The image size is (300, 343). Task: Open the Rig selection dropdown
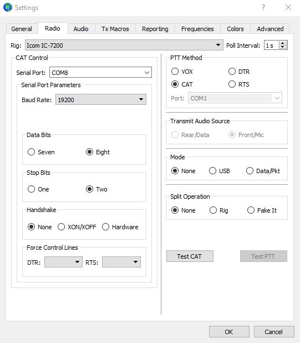124,45
